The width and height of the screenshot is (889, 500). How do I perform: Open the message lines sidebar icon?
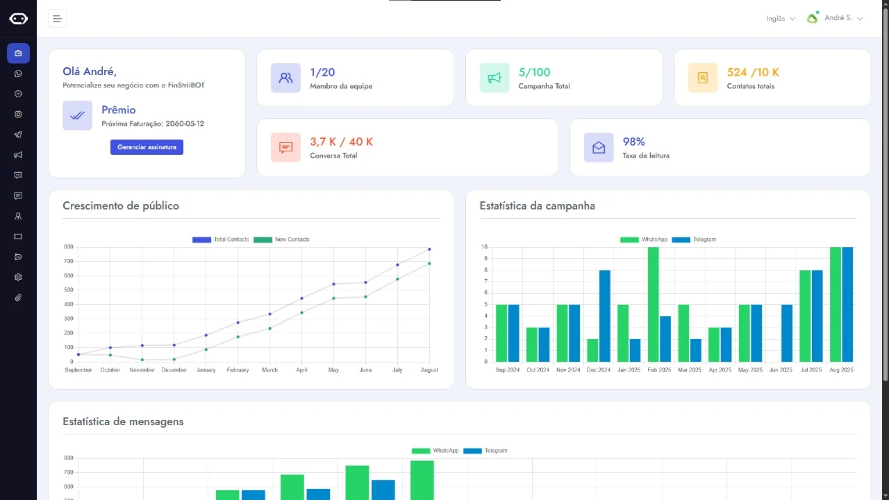click(x=18, y=196)
